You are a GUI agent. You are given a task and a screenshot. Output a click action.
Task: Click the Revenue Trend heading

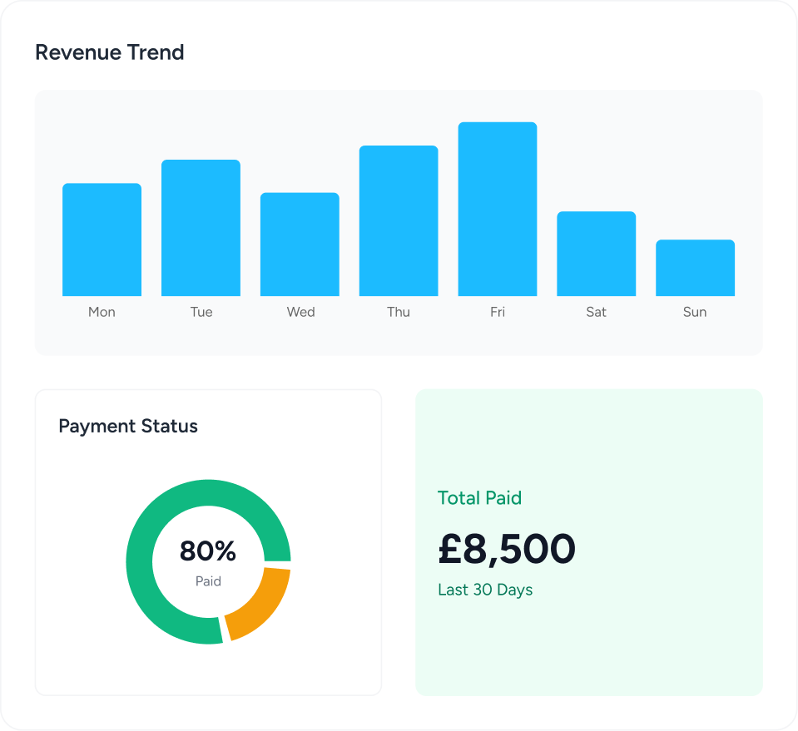[x=109, y=52]
